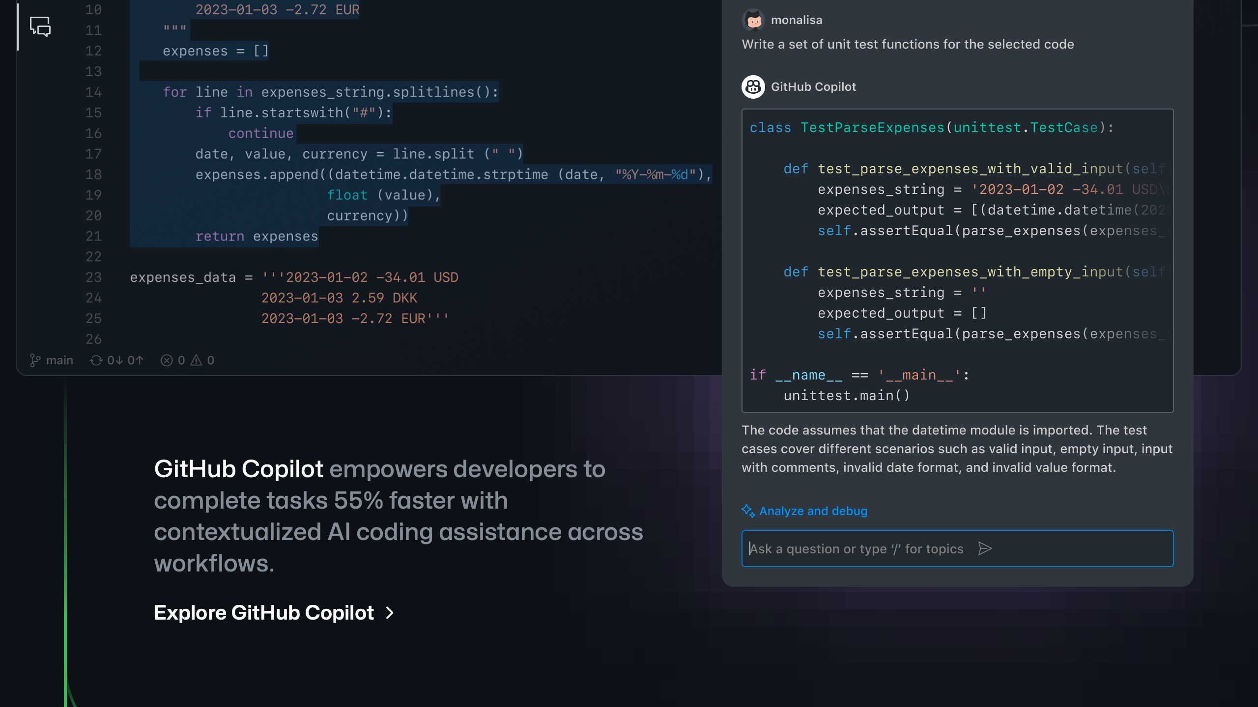This screenshot has width=1258, height=707.
Task: Click the errors count icon in status bar
Action: coord(167,360)
